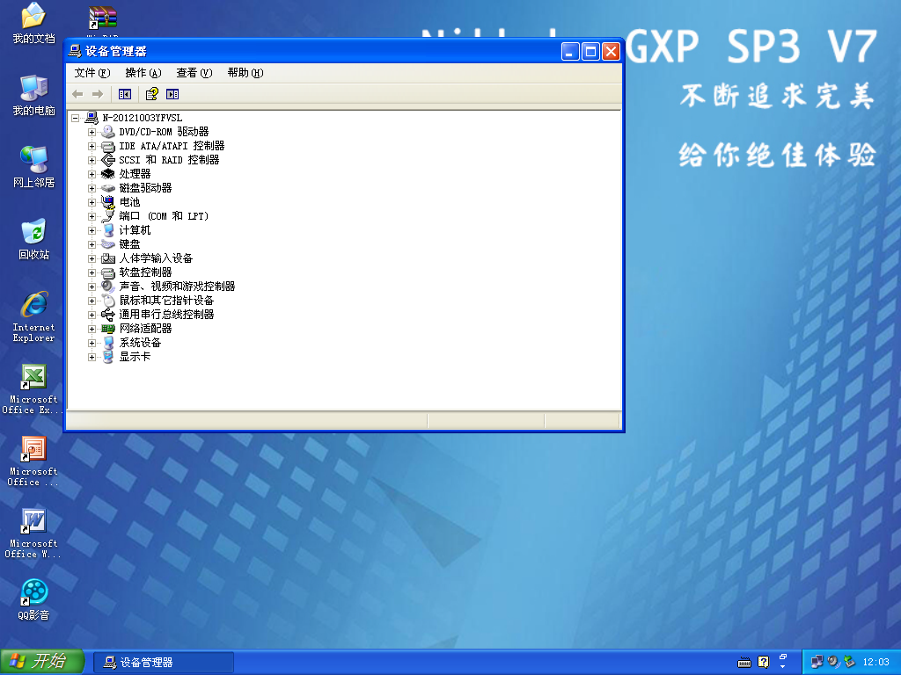Select the 声音、视频和游戏控制器 icon
The height and width of the screenshot is (675, 901).
(x=108, y=287)
